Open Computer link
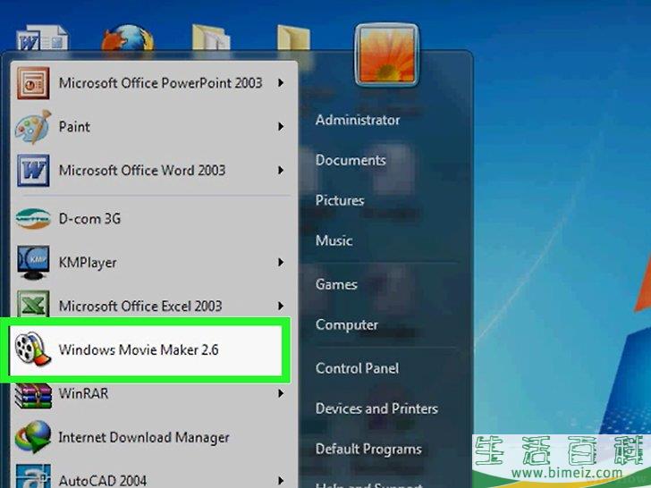 [347, 325]
